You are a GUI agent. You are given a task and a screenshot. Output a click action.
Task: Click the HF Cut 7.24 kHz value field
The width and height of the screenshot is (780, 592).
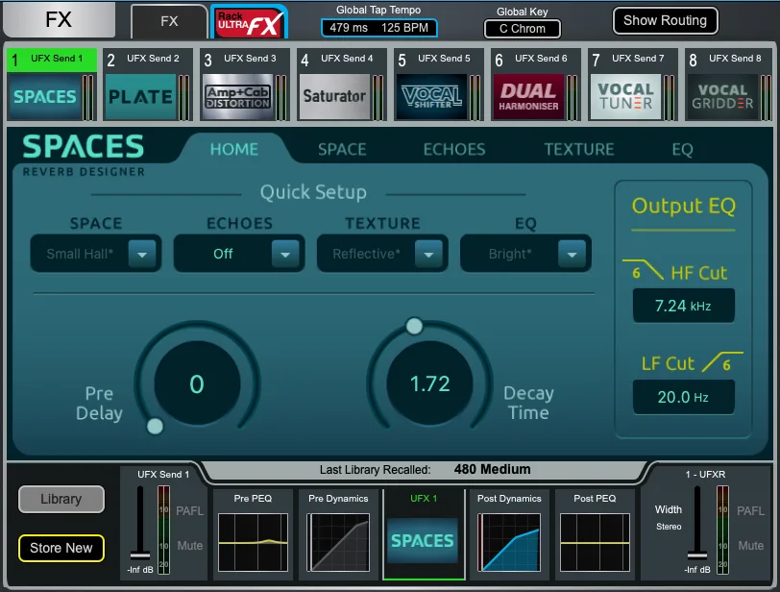click(684, 306)
